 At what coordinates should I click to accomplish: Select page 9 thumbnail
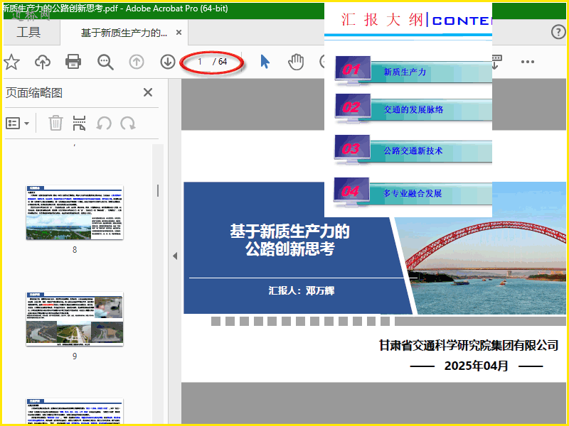click(75, 319)
